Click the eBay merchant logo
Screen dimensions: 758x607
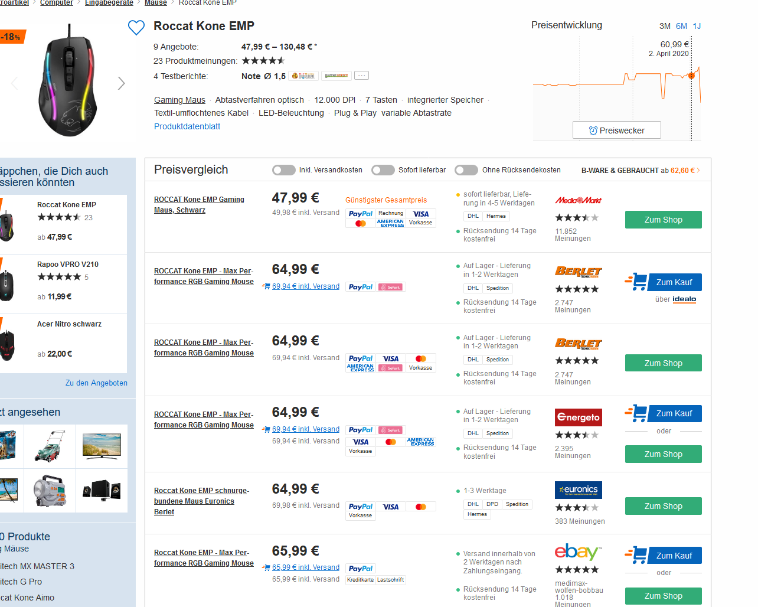tap(577, 552)
